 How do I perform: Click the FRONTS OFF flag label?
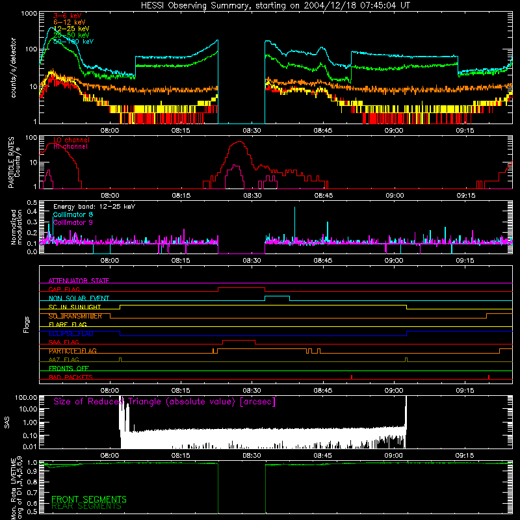69,369
